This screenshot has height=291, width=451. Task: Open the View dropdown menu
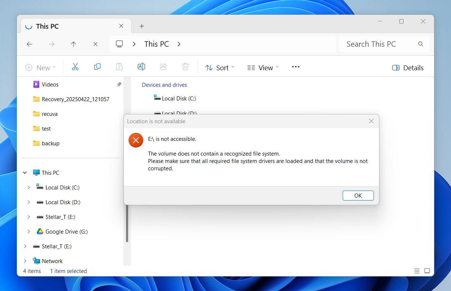[263, 68]
